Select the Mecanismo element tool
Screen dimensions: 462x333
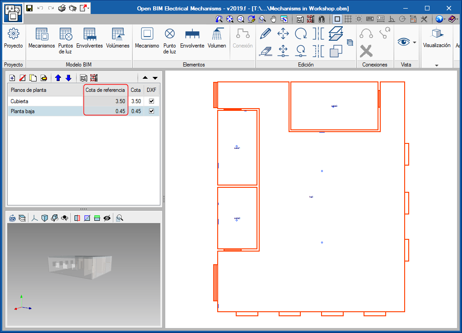(x=147, y=38)
